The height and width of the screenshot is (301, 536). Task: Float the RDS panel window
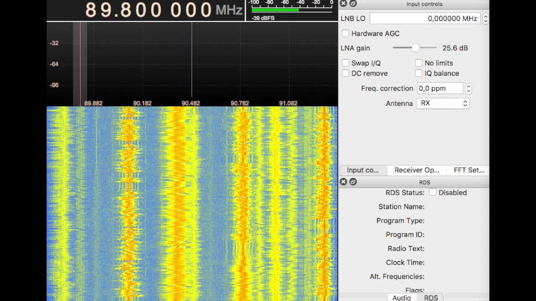click(x=353, y=182)
